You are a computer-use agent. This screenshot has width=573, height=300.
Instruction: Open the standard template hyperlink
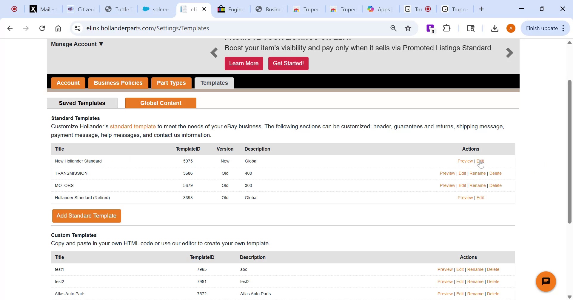click(133, 126)
